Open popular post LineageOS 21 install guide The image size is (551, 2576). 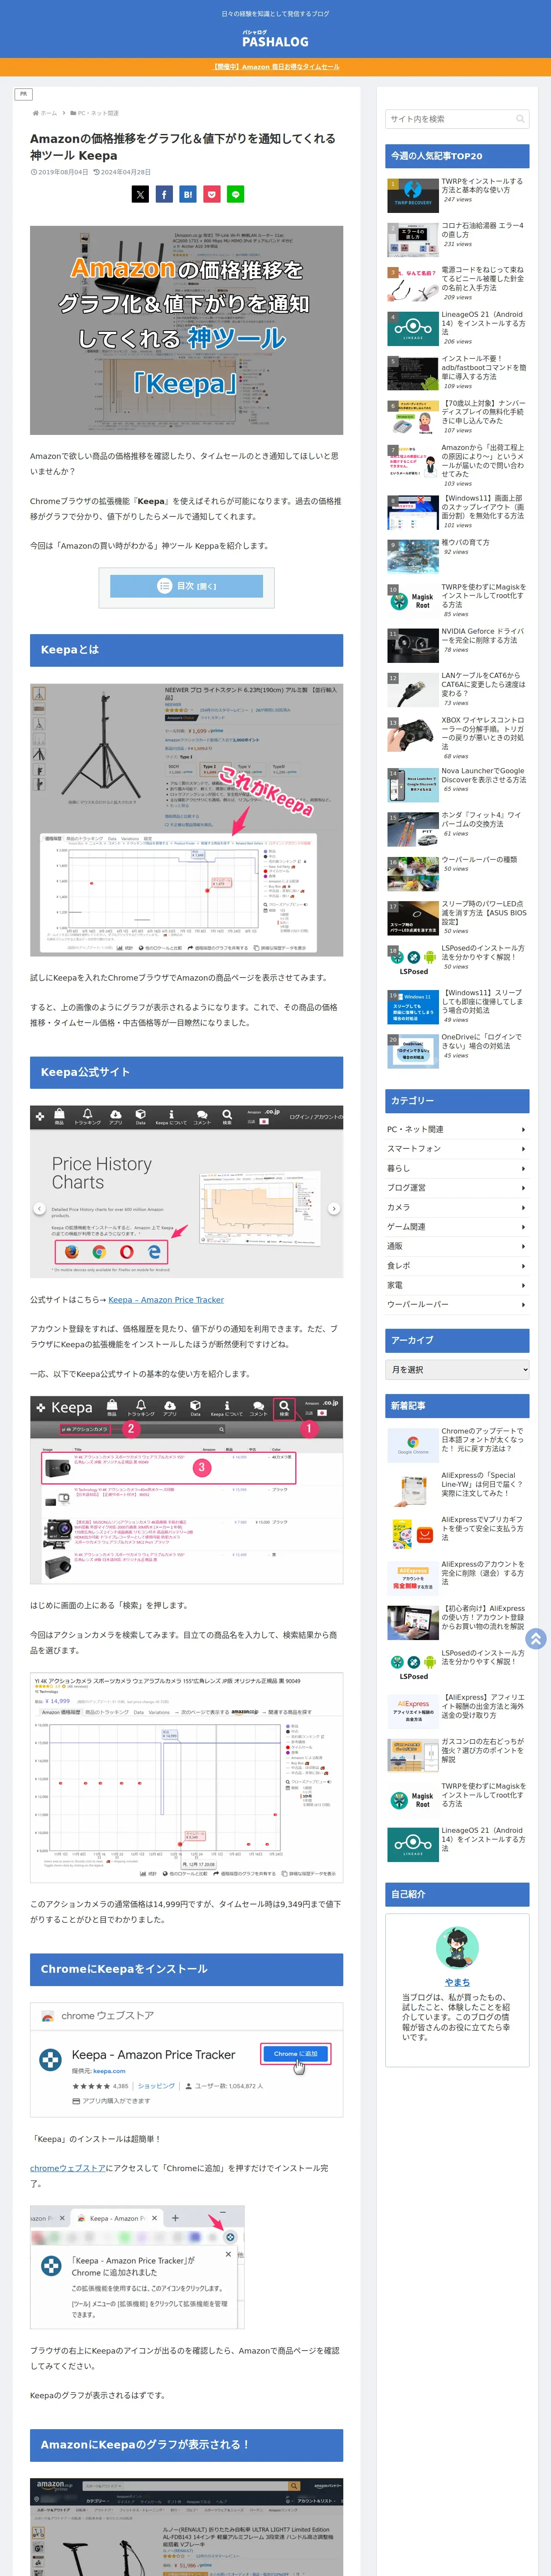457,327
